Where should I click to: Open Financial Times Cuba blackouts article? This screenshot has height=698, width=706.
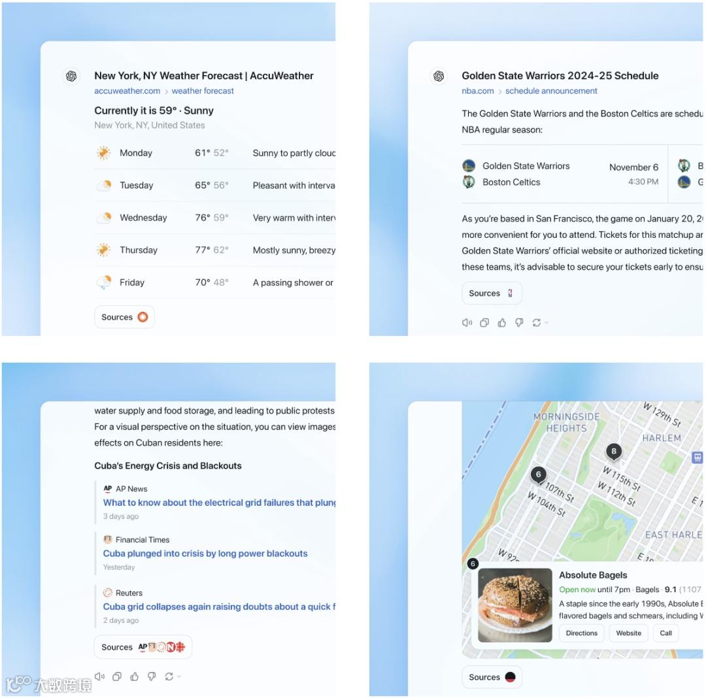205,554
